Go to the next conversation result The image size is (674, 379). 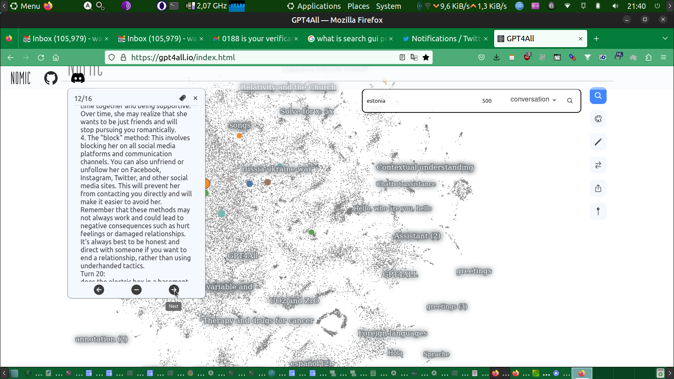point(174,290)
